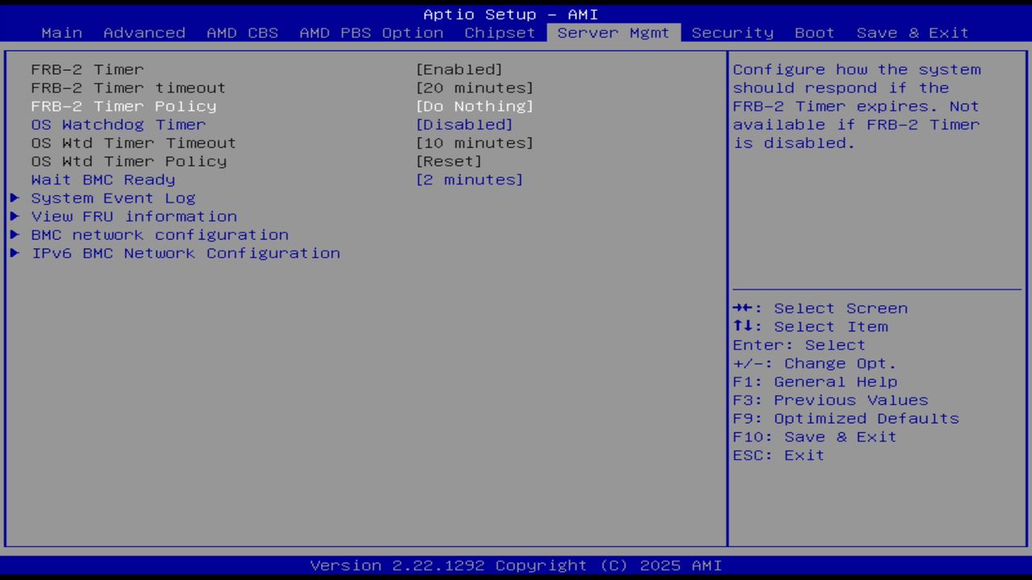The width and height of the screenshot is (1032, 580).
Task: Open the System Event Log submenu
Action: click(114, 198)
